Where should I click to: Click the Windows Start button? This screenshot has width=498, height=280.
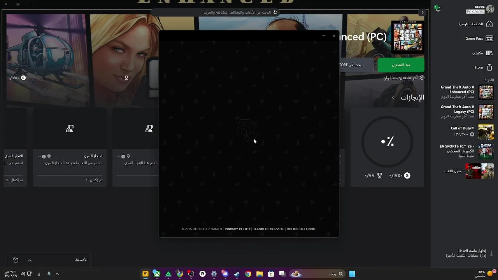(x=352, y=274)
